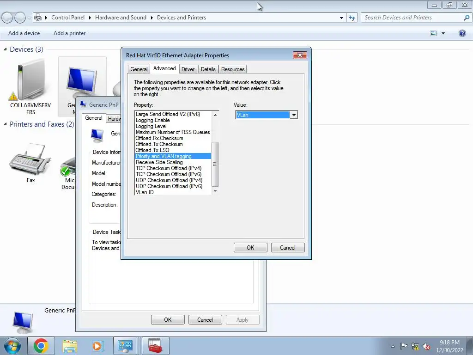Open the COLLABVMSERVERS device icon
This screenshot has width=473, height=355.
point(30,80)
